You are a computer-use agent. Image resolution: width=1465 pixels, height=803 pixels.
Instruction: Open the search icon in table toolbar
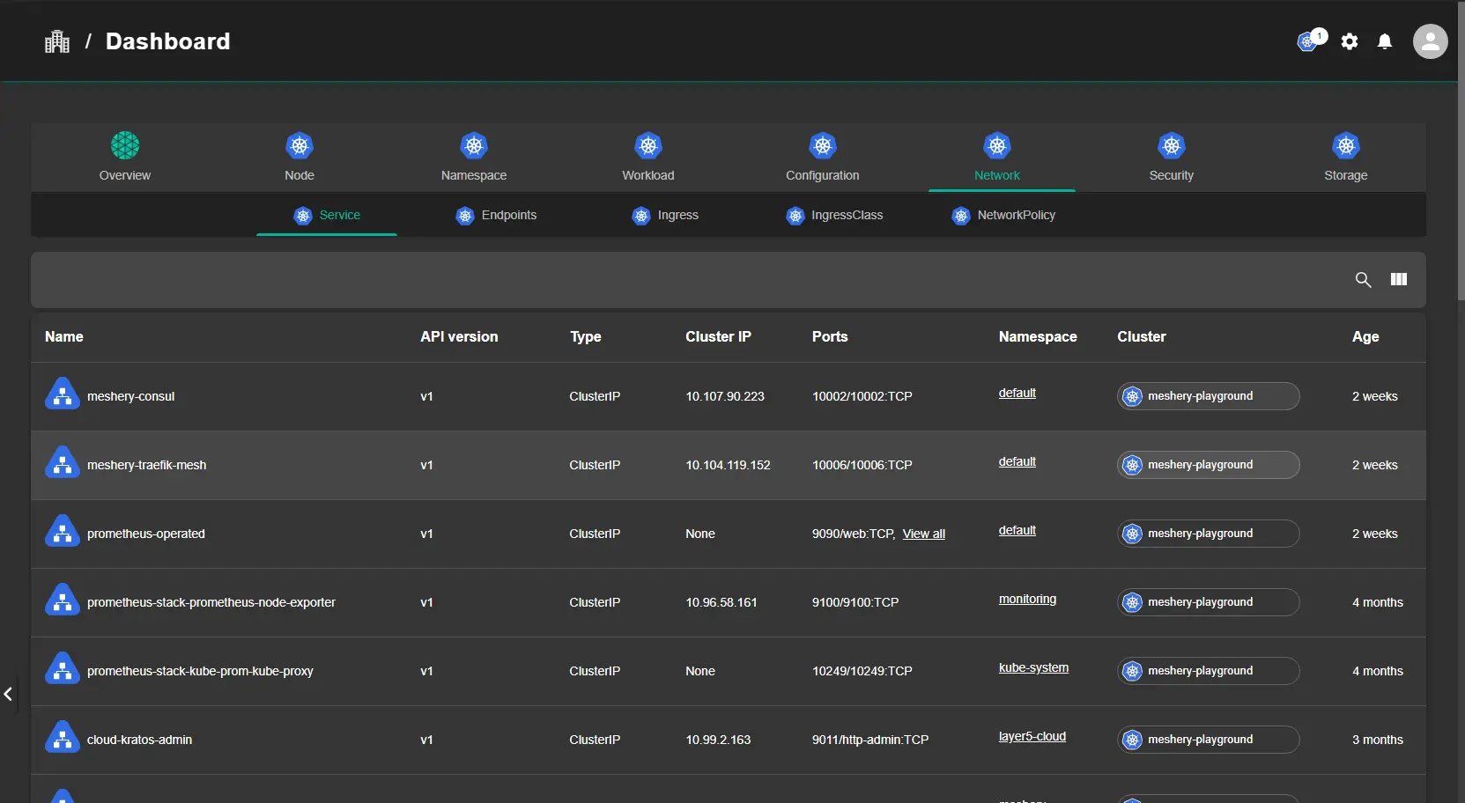[x=1363, y=280]
